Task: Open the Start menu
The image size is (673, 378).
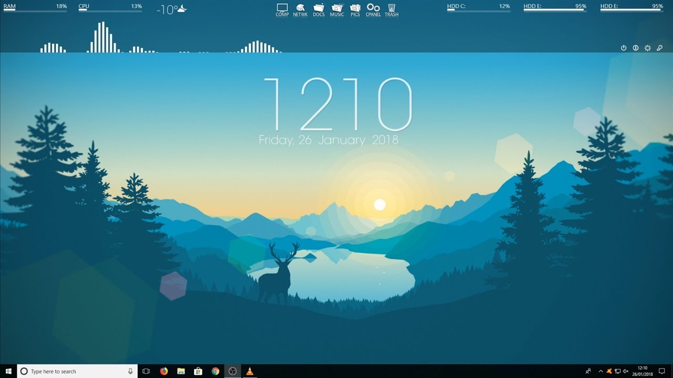Action: click(8, 371)
